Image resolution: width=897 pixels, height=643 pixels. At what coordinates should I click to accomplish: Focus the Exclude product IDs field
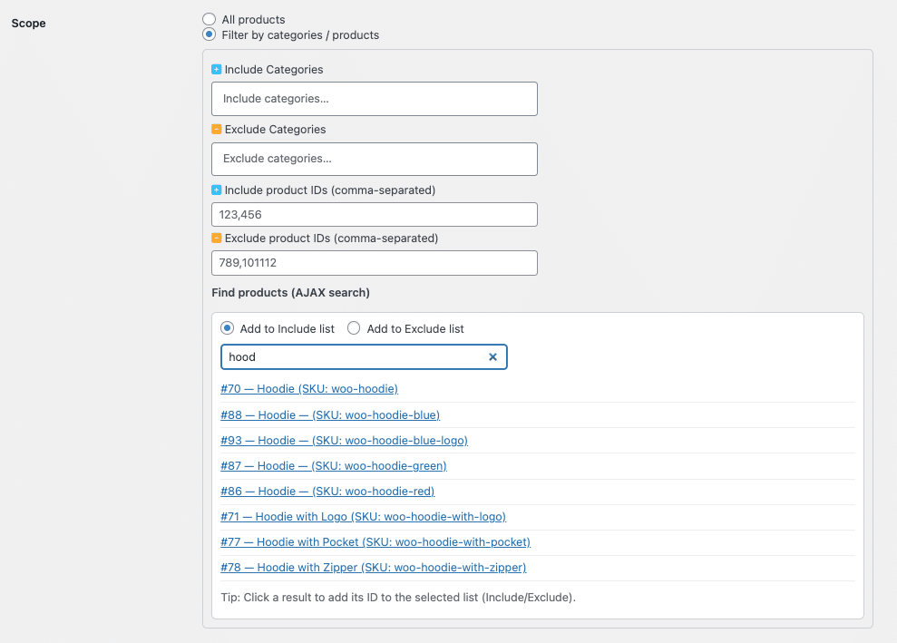pos(374,263)
